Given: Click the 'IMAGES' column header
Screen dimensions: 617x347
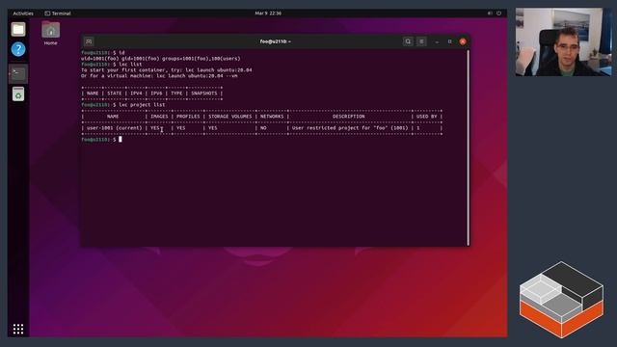Looking at the screenshot, I should coord(159,117).
